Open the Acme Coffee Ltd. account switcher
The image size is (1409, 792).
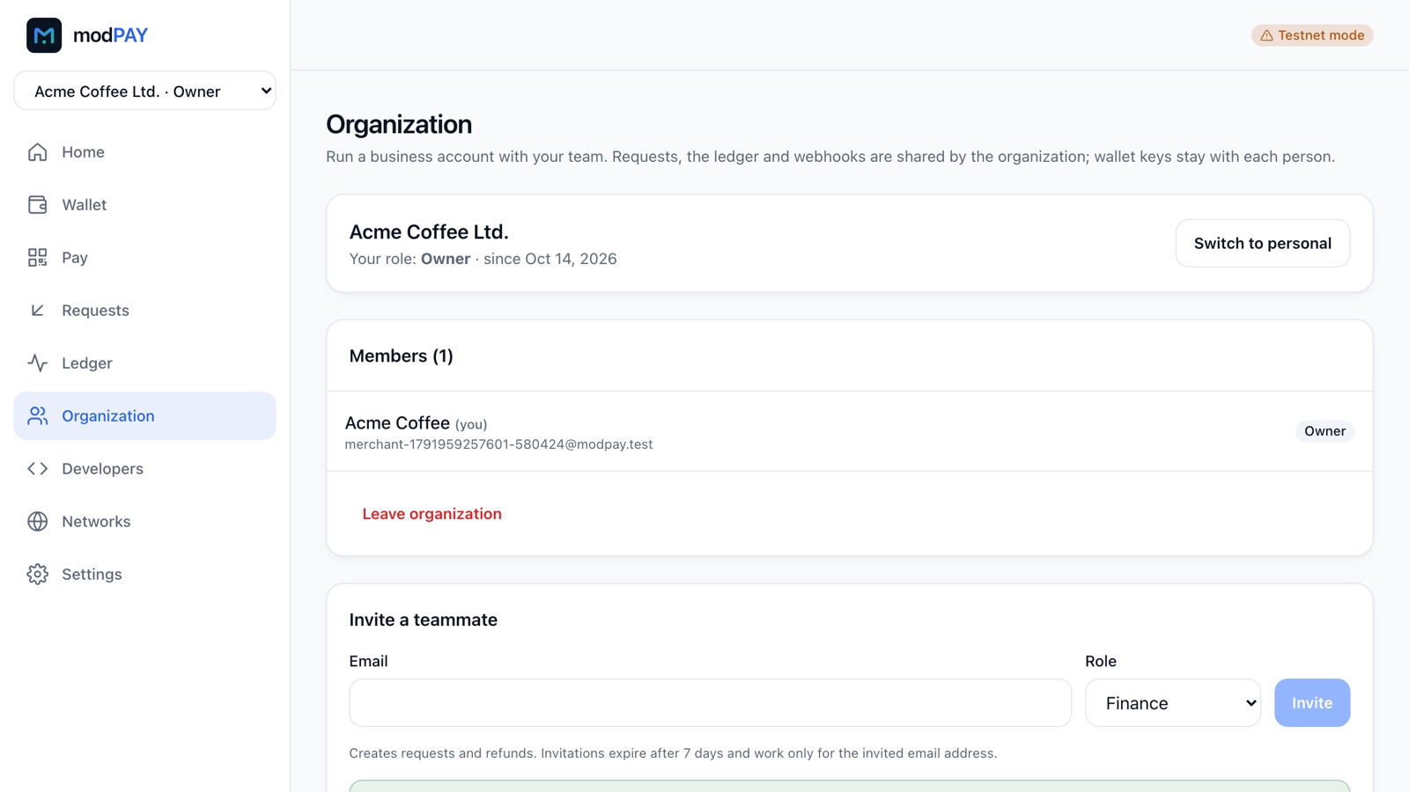pyautogui.click(x=144, y=91)
